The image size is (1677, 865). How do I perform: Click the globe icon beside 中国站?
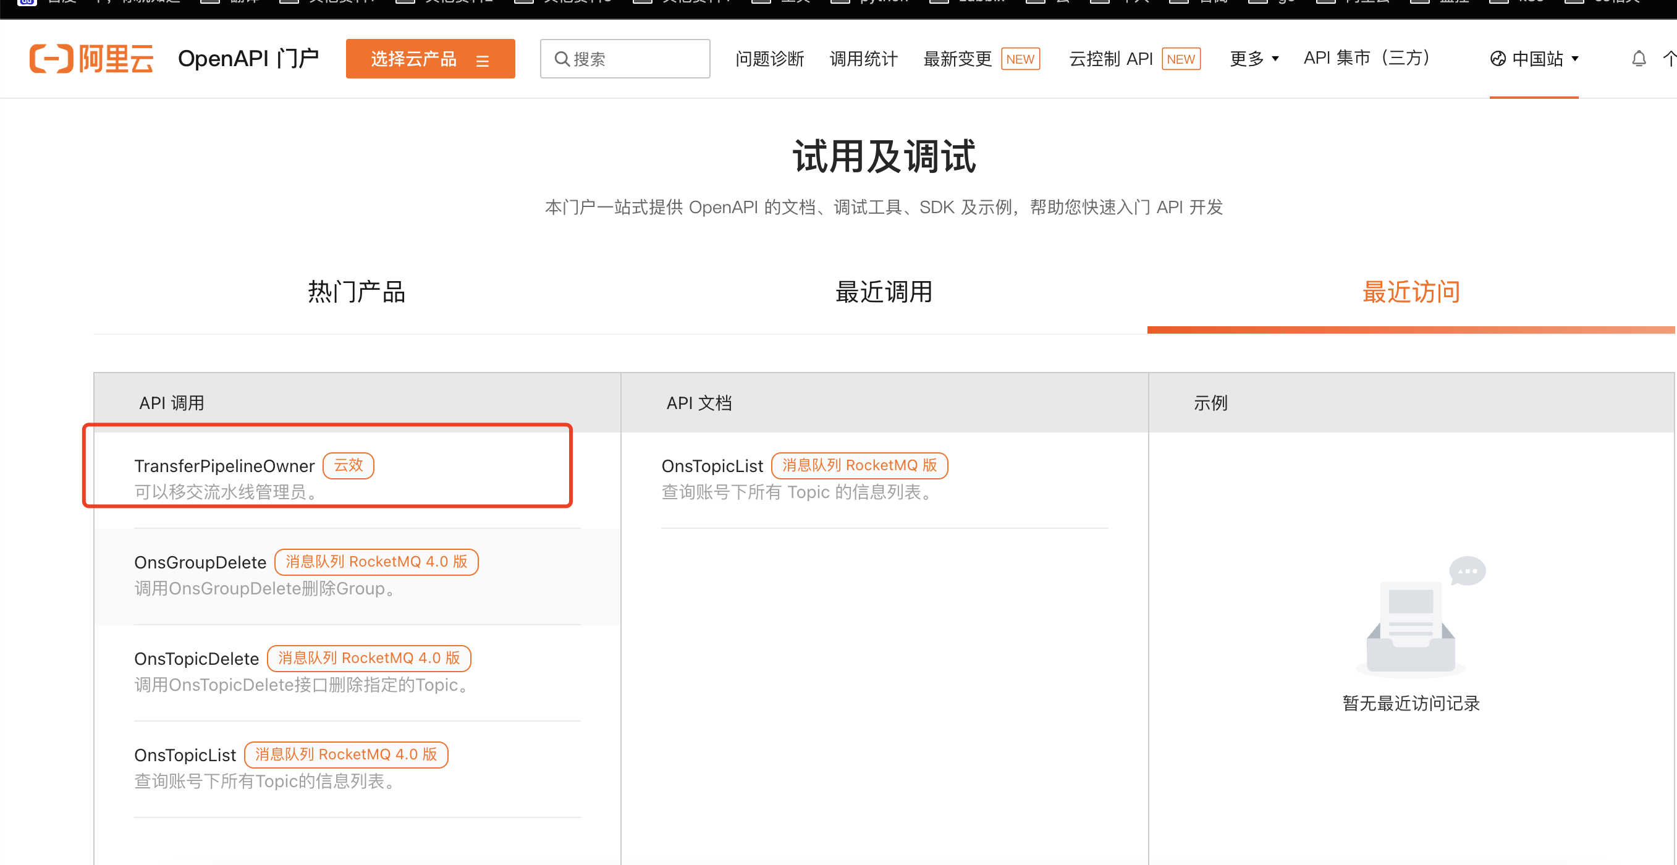tap(1498, 59)
